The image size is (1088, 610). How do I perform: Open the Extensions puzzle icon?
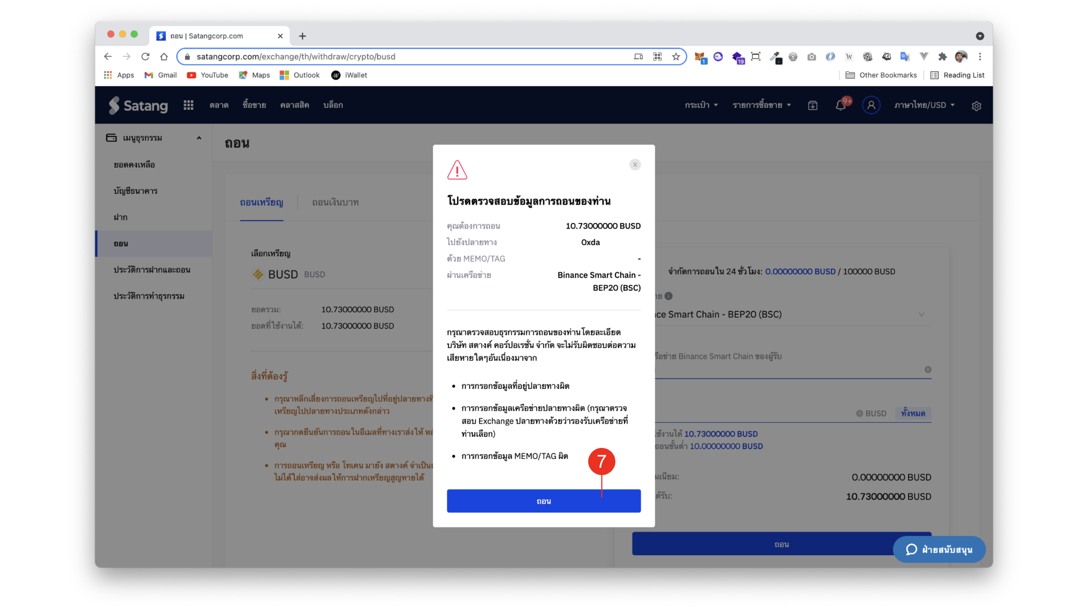pyautogui.click(x=942, y=57)
